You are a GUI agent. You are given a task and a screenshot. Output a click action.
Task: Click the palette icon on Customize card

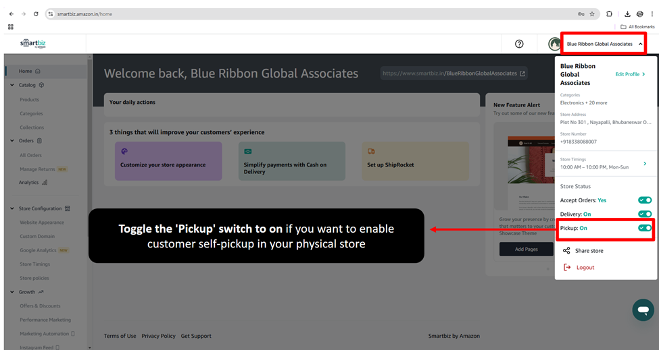[x=124, y=151]
